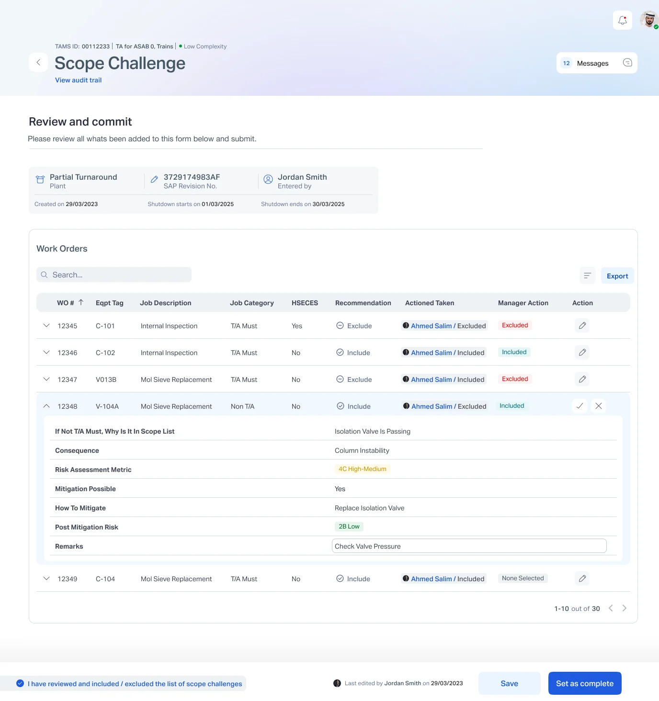Open the 12 Messages panel

click(597, 63)
